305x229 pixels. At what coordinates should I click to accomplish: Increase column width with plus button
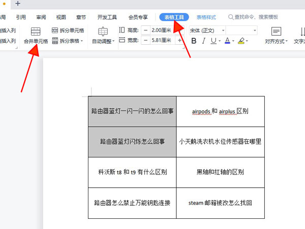(179, 40)
